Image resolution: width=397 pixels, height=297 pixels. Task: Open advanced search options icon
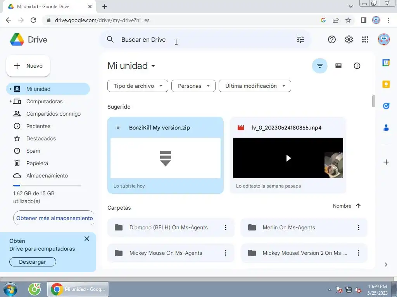(x=300, y=39)
